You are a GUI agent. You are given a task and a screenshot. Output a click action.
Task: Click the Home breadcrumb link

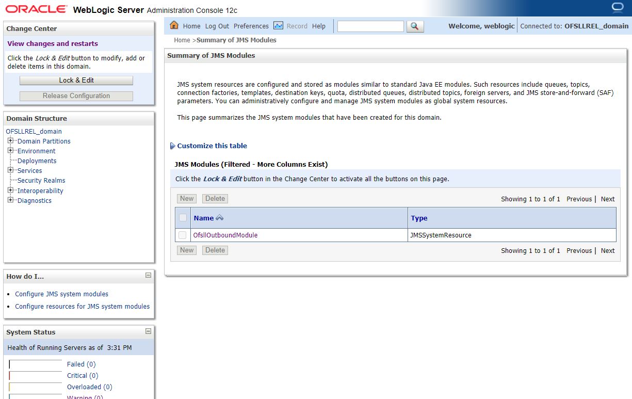pyautogui.click(x=182, y=40)
